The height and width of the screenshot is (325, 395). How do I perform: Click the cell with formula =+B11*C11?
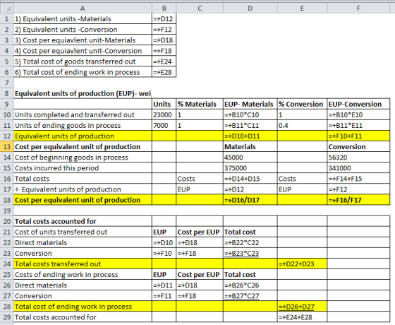tap(250, 126)
